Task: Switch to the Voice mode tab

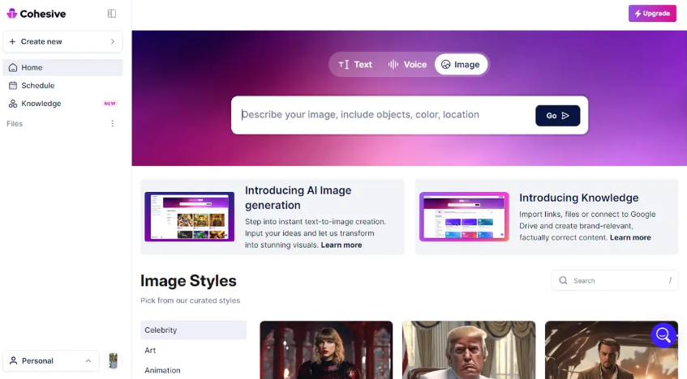Action: [407, 64]
